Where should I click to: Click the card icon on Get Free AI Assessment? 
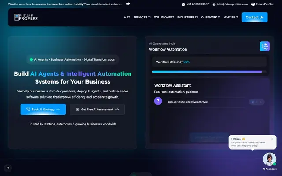click(78, 110)
